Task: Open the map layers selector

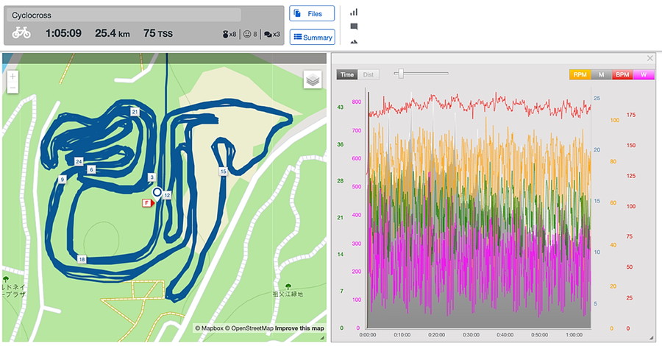Action: pos(313,80)
